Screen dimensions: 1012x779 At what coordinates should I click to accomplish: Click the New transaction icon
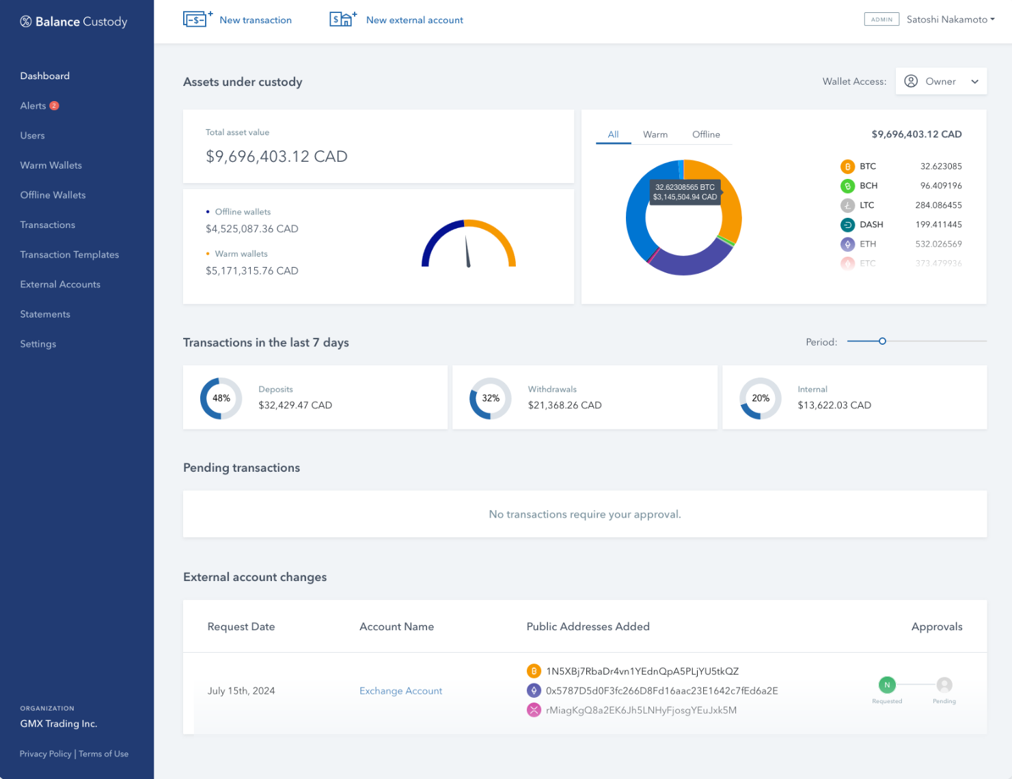(x=197, y=19)
